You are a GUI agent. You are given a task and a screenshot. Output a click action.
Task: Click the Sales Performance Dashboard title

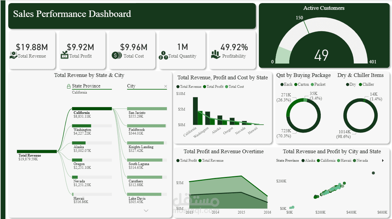[72, 14]
